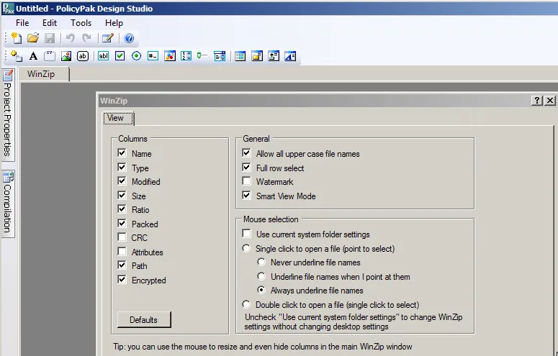Select the group box (frame) tool
This screenshot has height=356, width=558.
pyautogui.click(x=50, y=56)
